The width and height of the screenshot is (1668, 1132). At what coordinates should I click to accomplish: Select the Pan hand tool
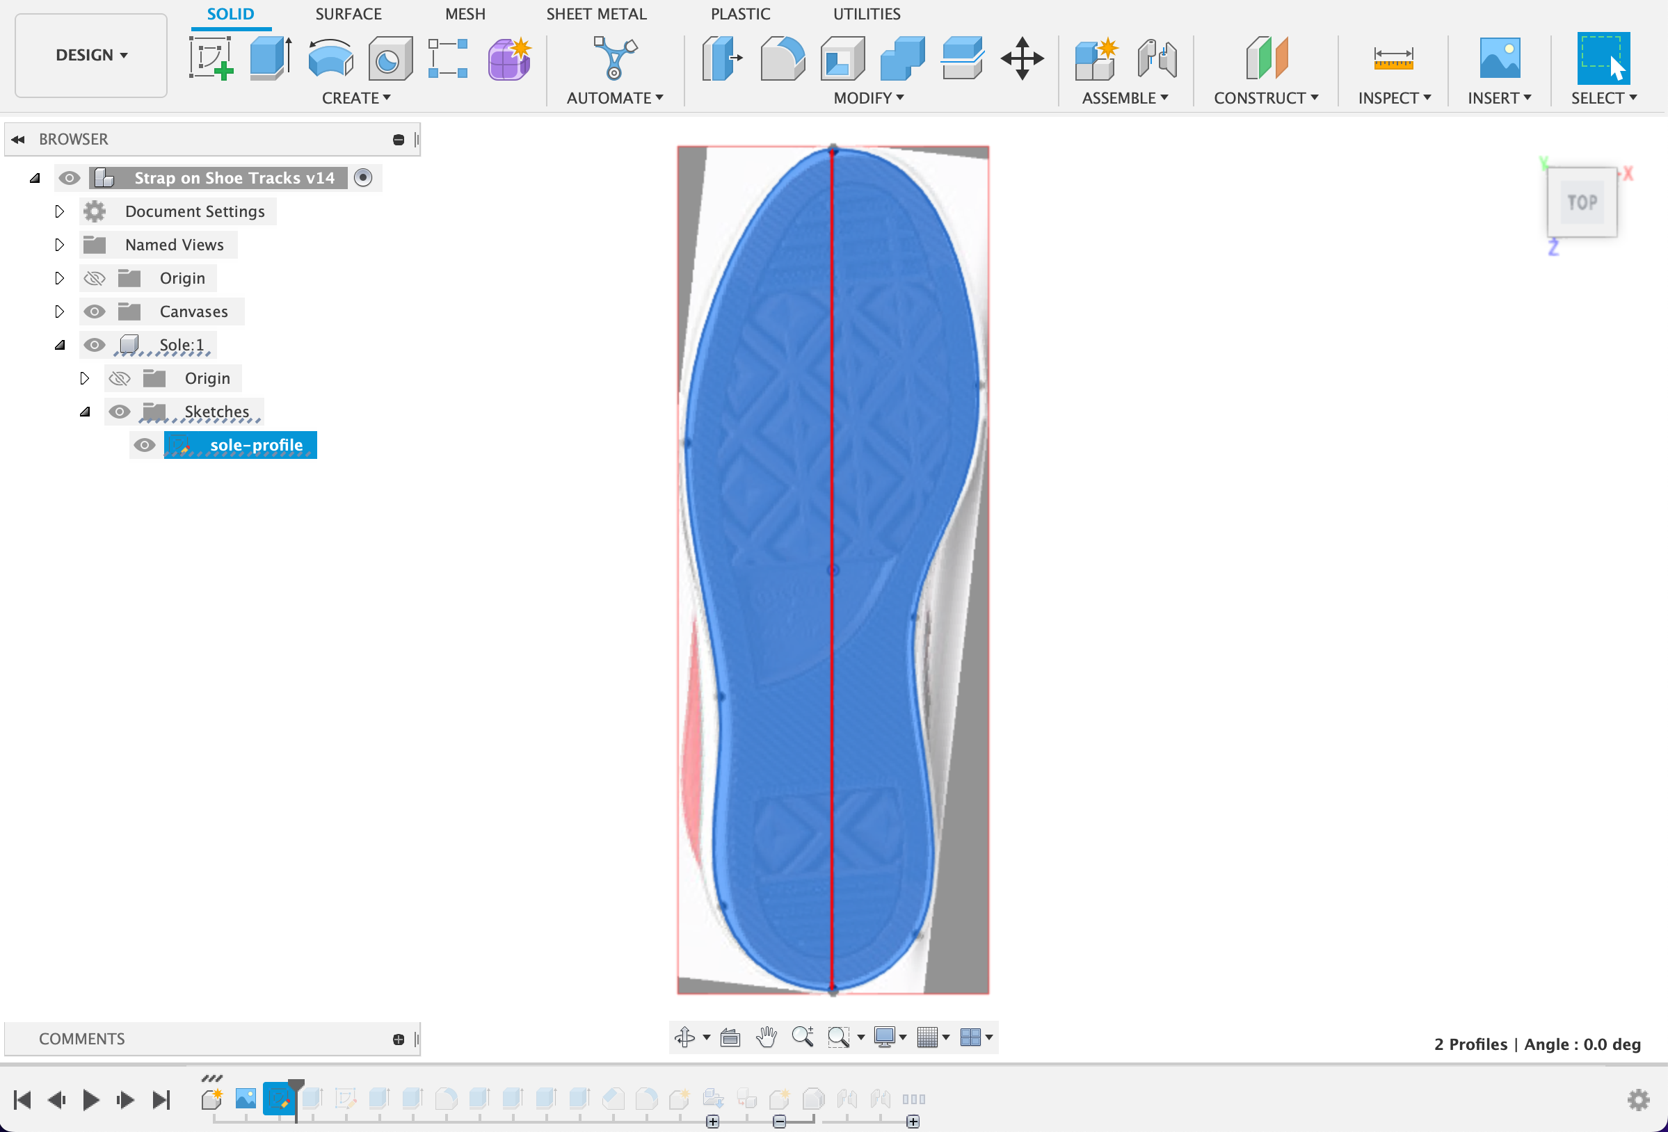coord(766,1037)
